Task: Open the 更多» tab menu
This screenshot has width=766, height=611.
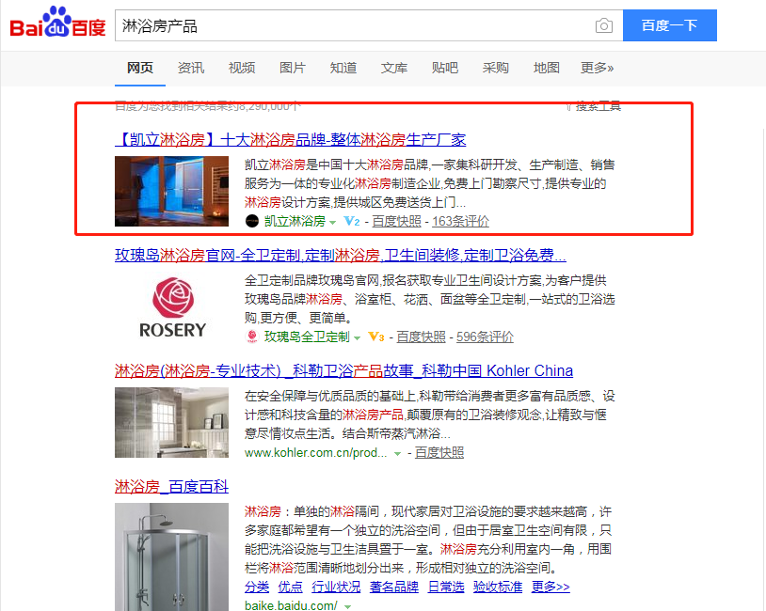Action: click(597, 68)
